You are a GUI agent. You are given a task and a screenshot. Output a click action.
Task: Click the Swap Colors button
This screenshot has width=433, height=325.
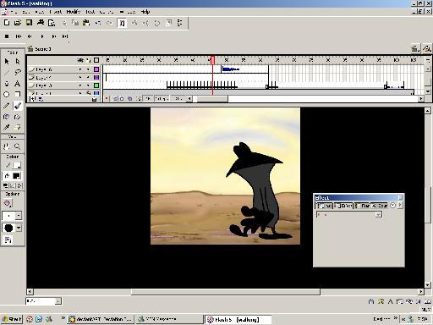coord(19,185)
